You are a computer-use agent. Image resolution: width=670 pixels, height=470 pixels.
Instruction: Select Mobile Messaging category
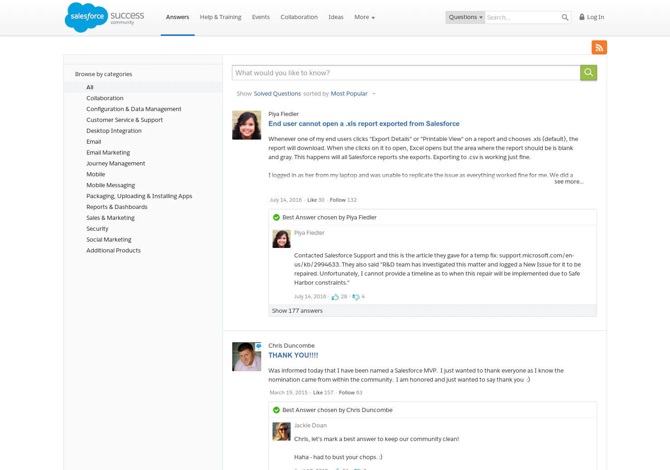111,185
